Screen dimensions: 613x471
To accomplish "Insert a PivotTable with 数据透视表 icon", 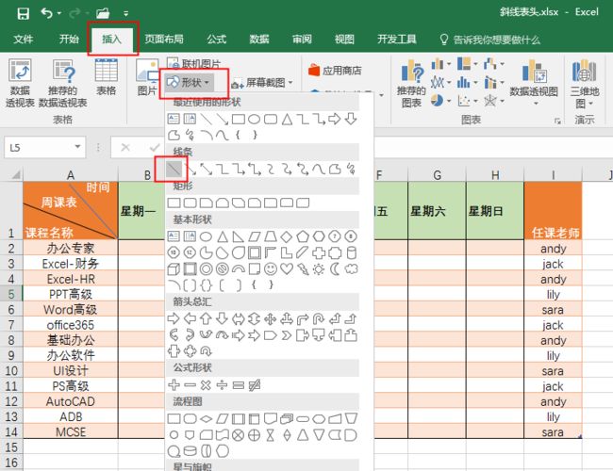I will click(x=20, y=83).
